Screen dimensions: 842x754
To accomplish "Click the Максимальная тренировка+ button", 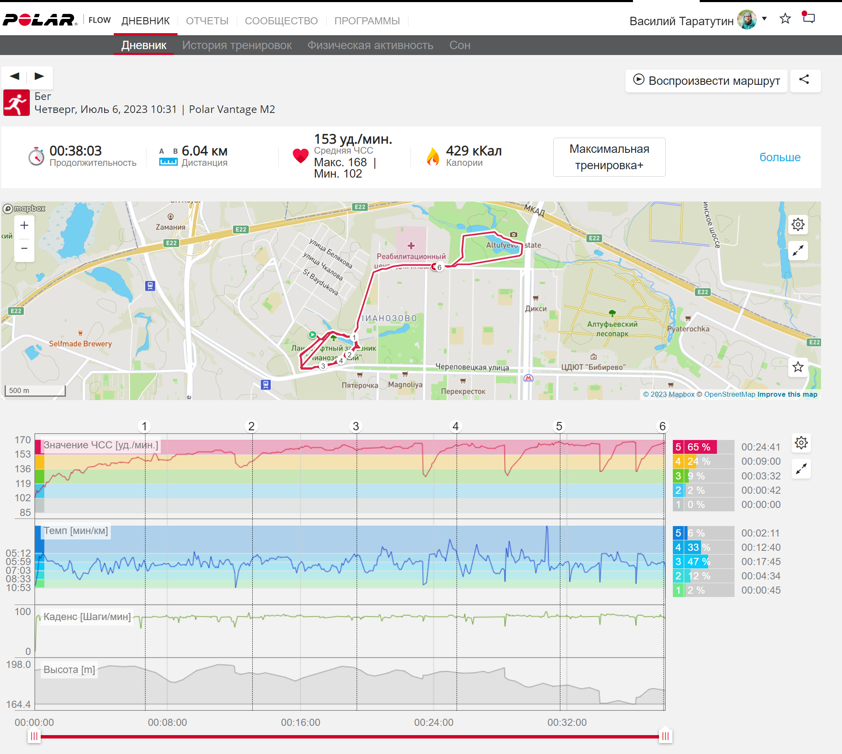I will 609,157.
